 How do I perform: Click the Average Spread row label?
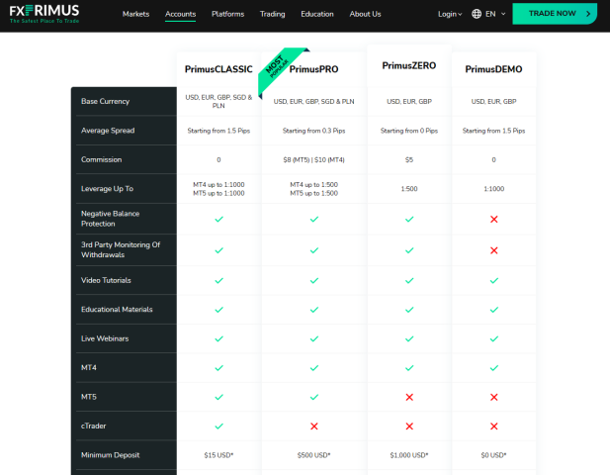point(108,131)
